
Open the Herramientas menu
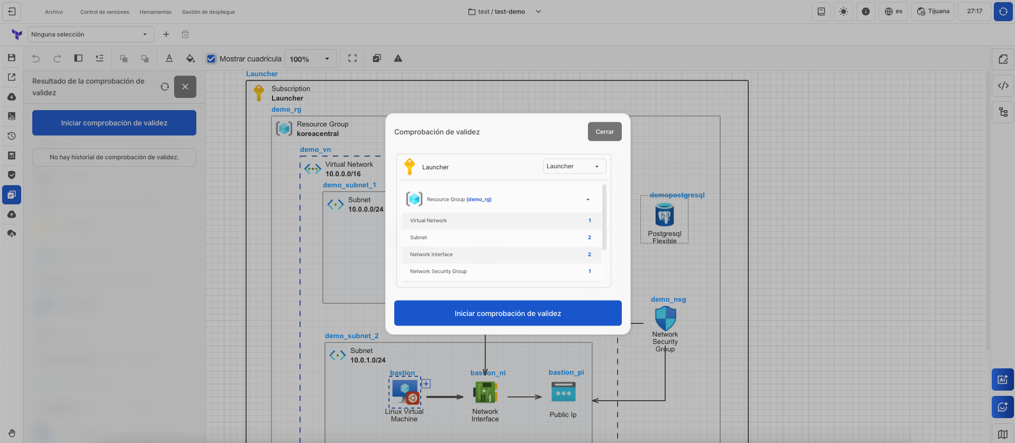[156, 12]
